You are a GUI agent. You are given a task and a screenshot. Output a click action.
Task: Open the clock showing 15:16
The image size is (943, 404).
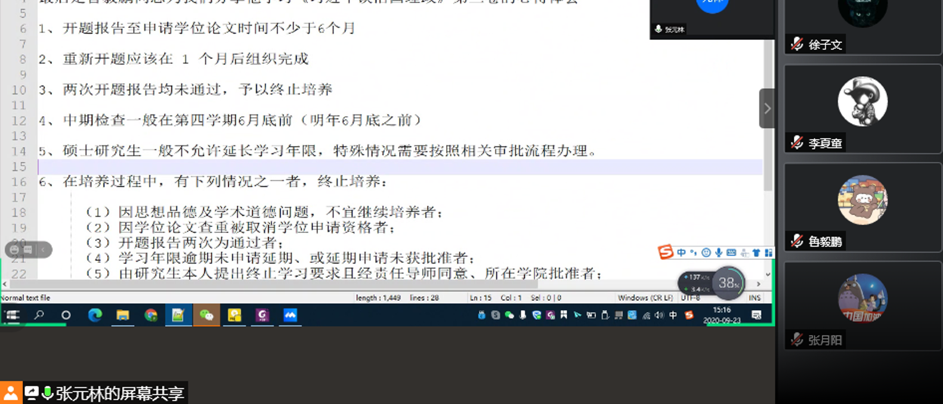(722, 315)
